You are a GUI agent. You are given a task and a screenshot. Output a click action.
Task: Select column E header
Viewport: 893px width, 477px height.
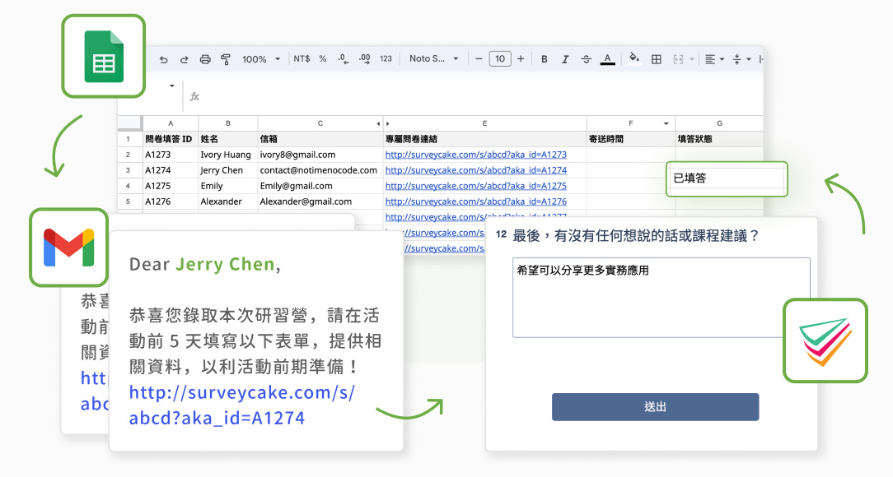click(484, 123)
